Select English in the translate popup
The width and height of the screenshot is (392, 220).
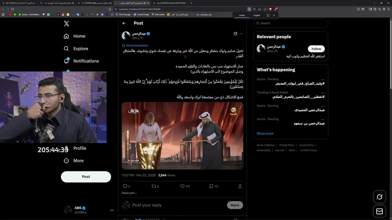tap(257, 15)
